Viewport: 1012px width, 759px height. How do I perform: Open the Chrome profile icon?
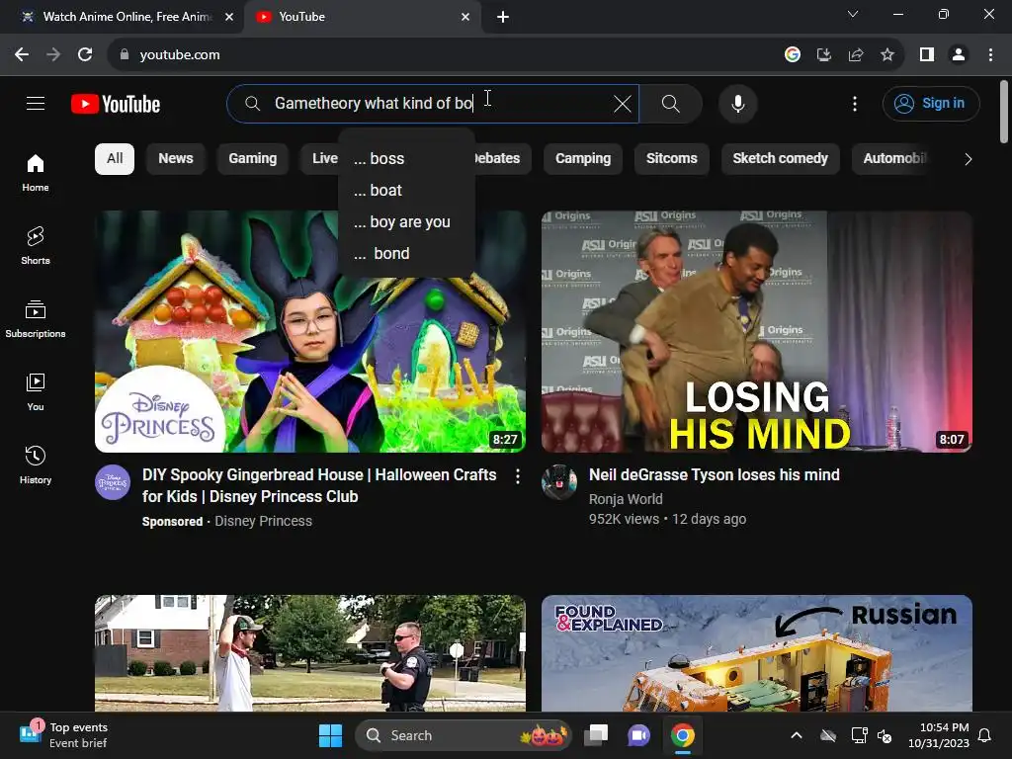959,55
